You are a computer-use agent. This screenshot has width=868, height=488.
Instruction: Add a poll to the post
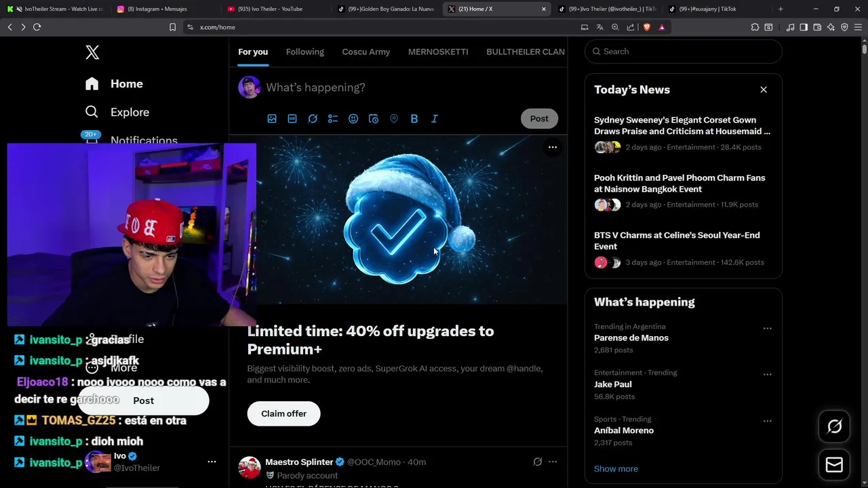click(x=333, y=119)
